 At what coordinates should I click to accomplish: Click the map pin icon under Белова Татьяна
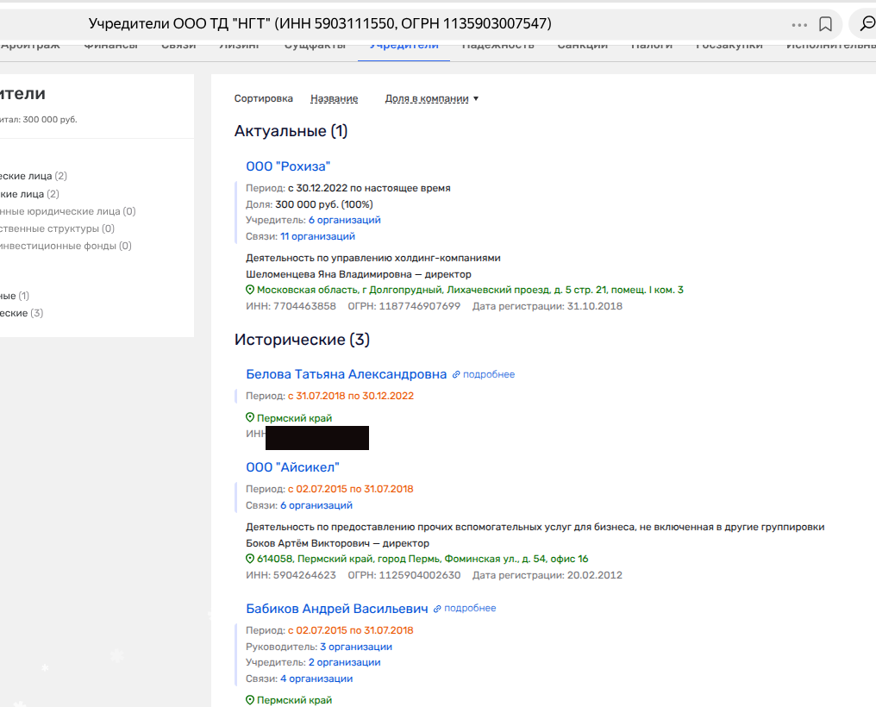[x=250, y=418]
